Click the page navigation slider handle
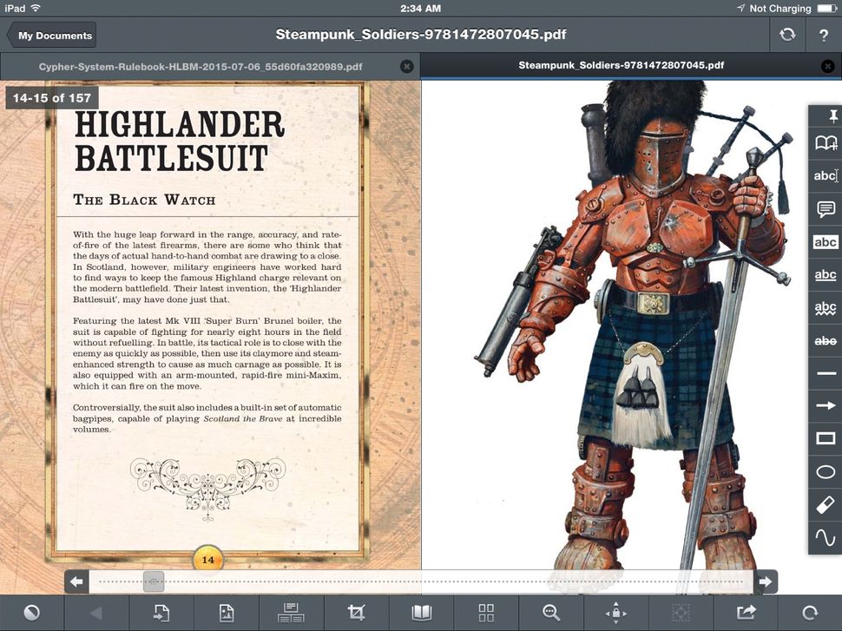Image resolution: width=842 pixels, height=631 pixels. (x=152, y=581)
